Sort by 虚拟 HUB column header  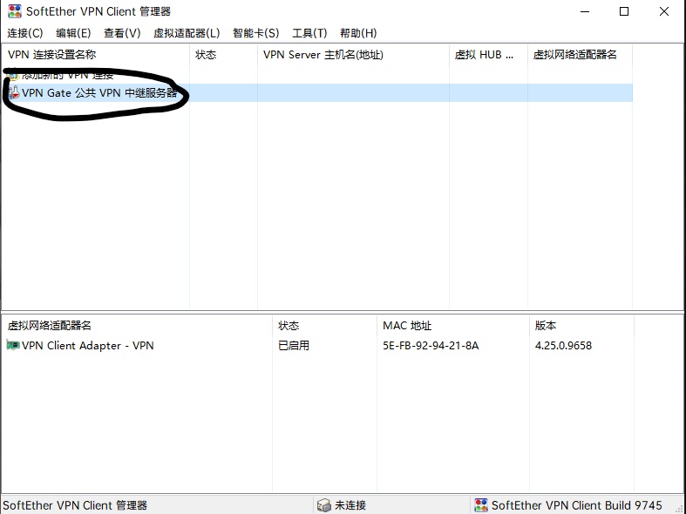[x=488, y=55]
